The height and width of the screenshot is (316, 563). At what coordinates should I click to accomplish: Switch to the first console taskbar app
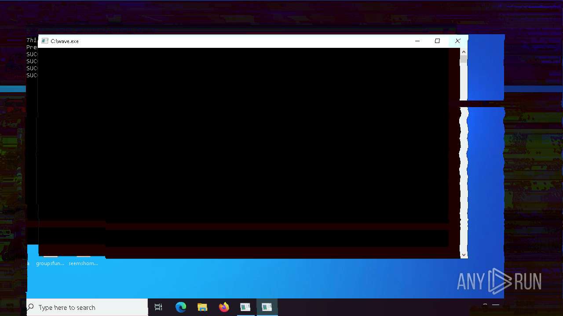click(x=245, y=307)
